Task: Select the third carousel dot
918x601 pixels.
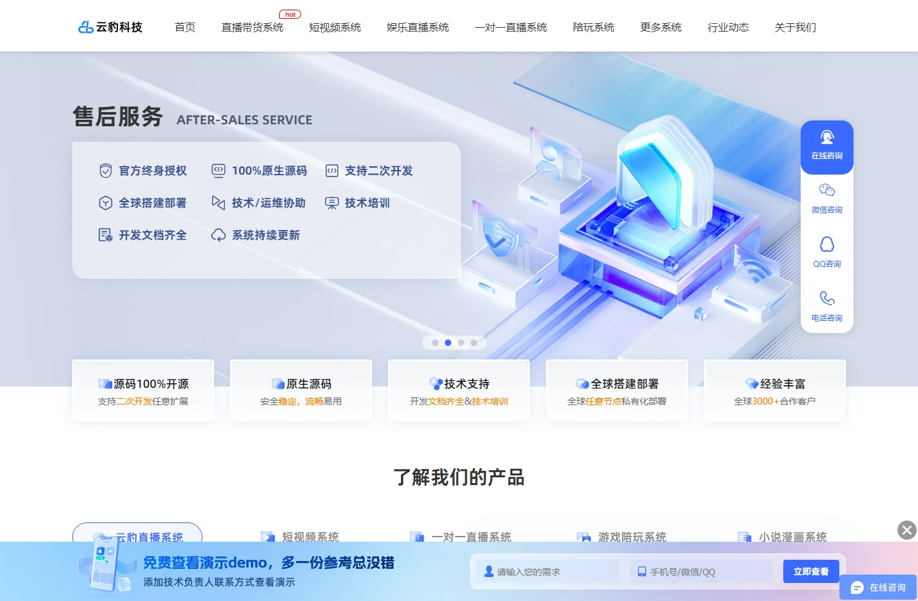Action: pos(461,343)
